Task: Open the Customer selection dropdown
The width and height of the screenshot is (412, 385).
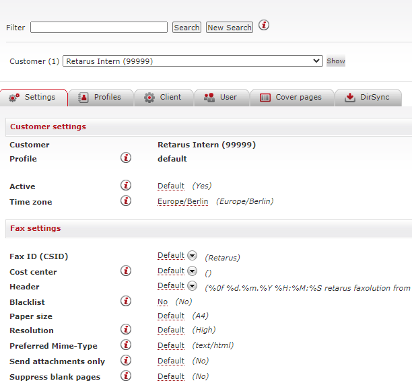Action: [193, 61]
